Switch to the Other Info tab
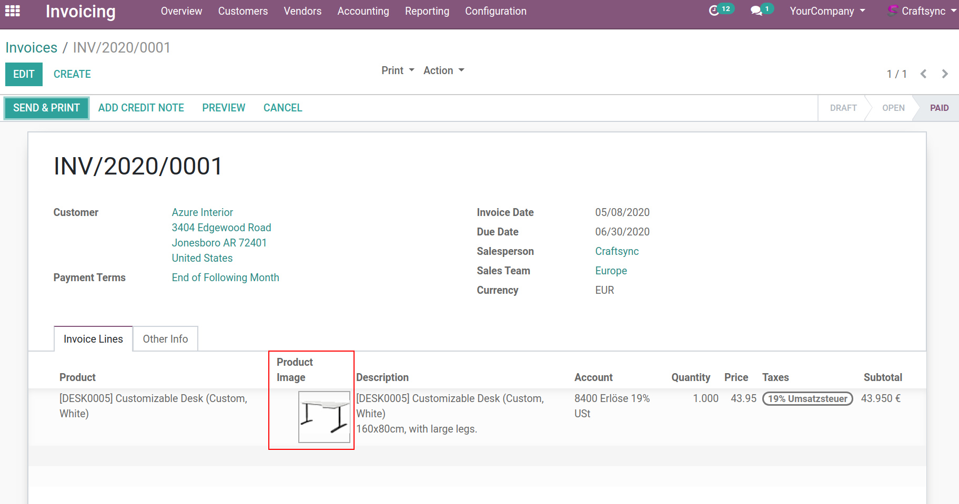The width and height of the screenshot is (959, 504). [165, 339]
